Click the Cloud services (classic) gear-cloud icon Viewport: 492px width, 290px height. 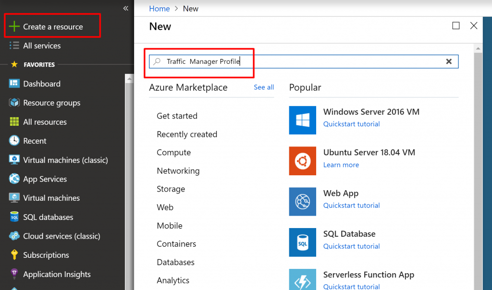(14, 236)
